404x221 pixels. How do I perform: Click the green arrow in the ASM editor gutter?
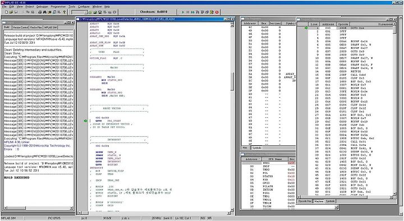(85, 121)
